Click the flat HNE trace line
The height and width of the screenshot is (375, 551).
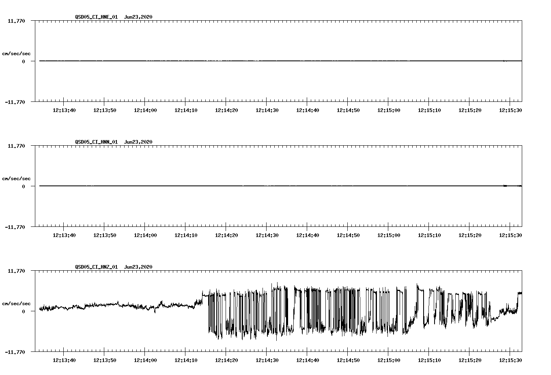pyautogui.click(x=280, y=61)
